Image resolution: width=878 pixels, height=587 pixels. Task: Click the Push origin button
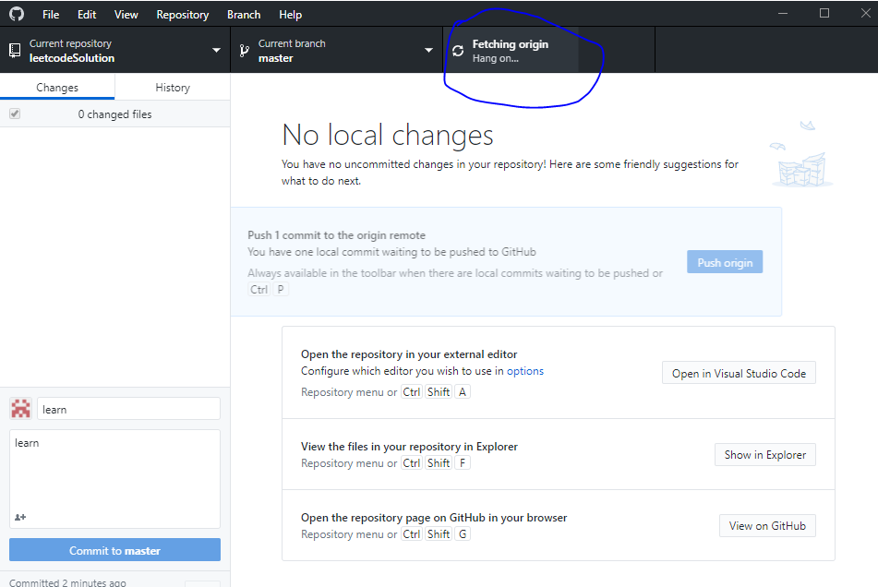pyautogui.click(x=725, y=262)
